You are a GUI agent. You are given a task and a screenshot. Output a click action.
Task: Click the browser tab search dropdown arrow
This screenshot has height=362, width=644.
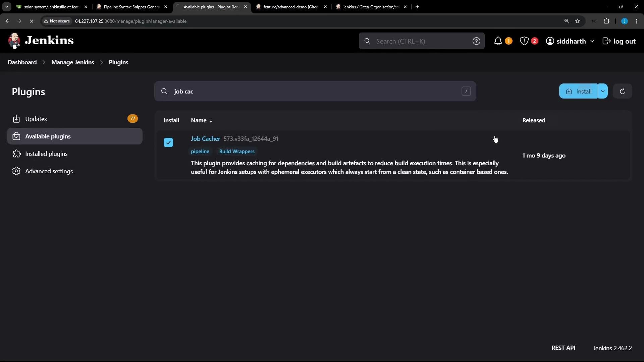[6, 7]
